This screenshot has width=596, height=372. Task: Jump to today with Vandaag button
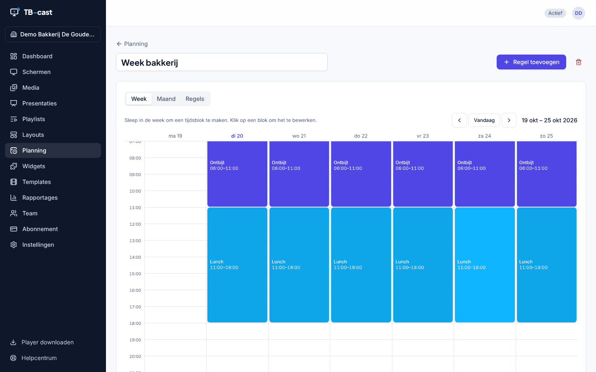[484, 120]
